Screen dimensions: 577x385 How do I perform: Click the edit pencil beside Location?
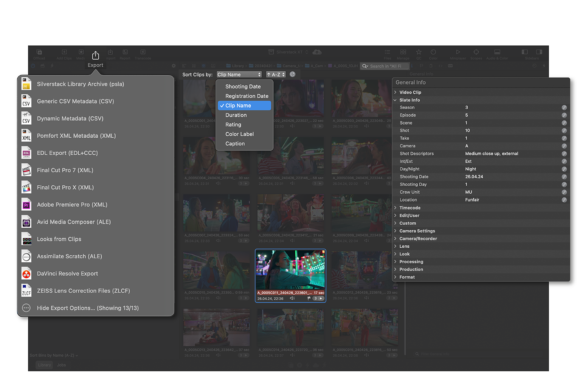coord(564,200)
